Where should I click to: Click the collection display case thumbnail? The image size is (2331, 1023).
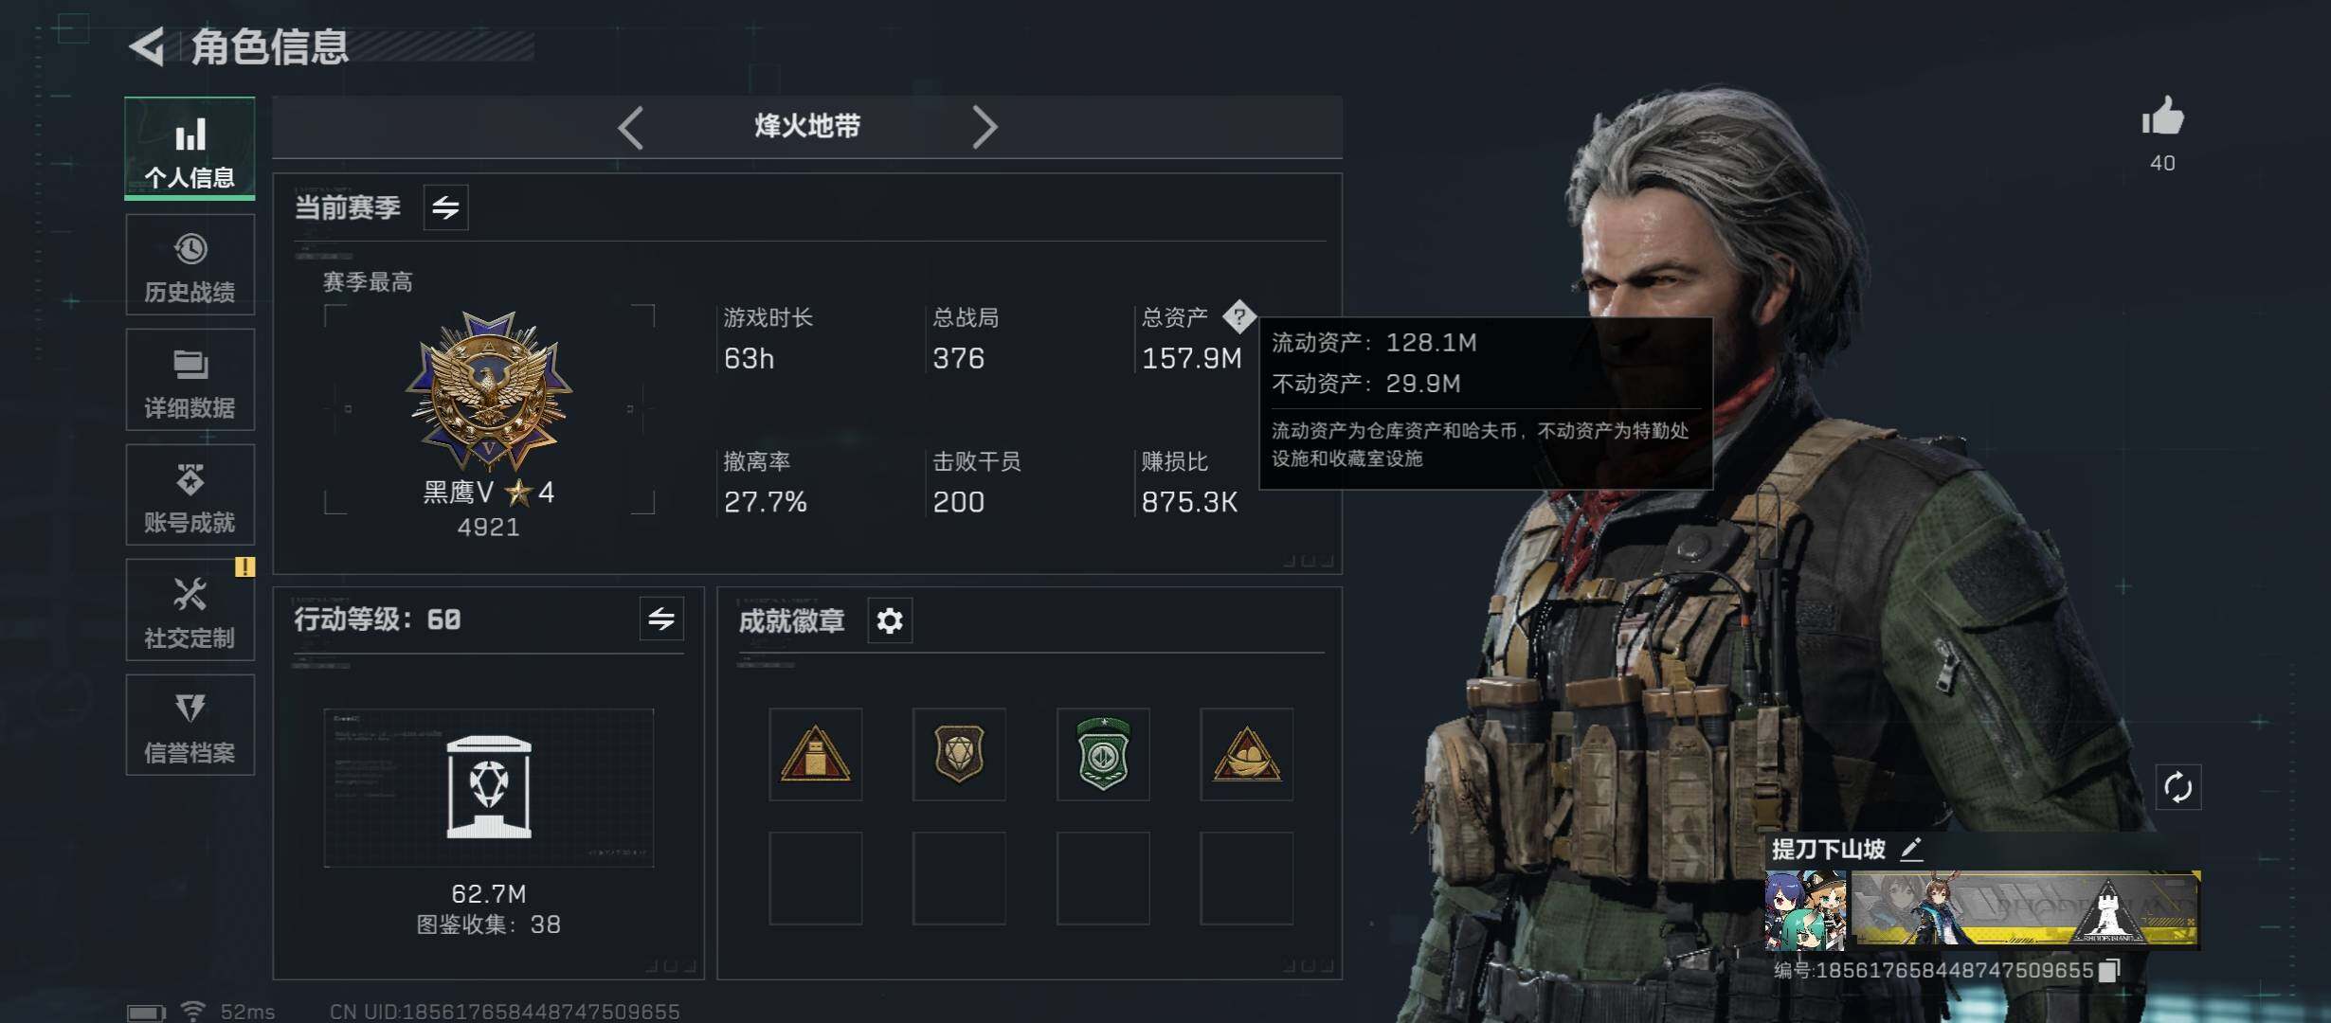click(489, 787)
